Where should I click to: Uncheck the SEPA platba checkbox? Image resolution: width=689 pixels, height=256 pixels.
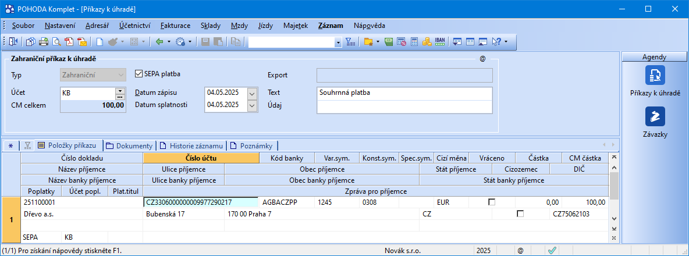138,74
